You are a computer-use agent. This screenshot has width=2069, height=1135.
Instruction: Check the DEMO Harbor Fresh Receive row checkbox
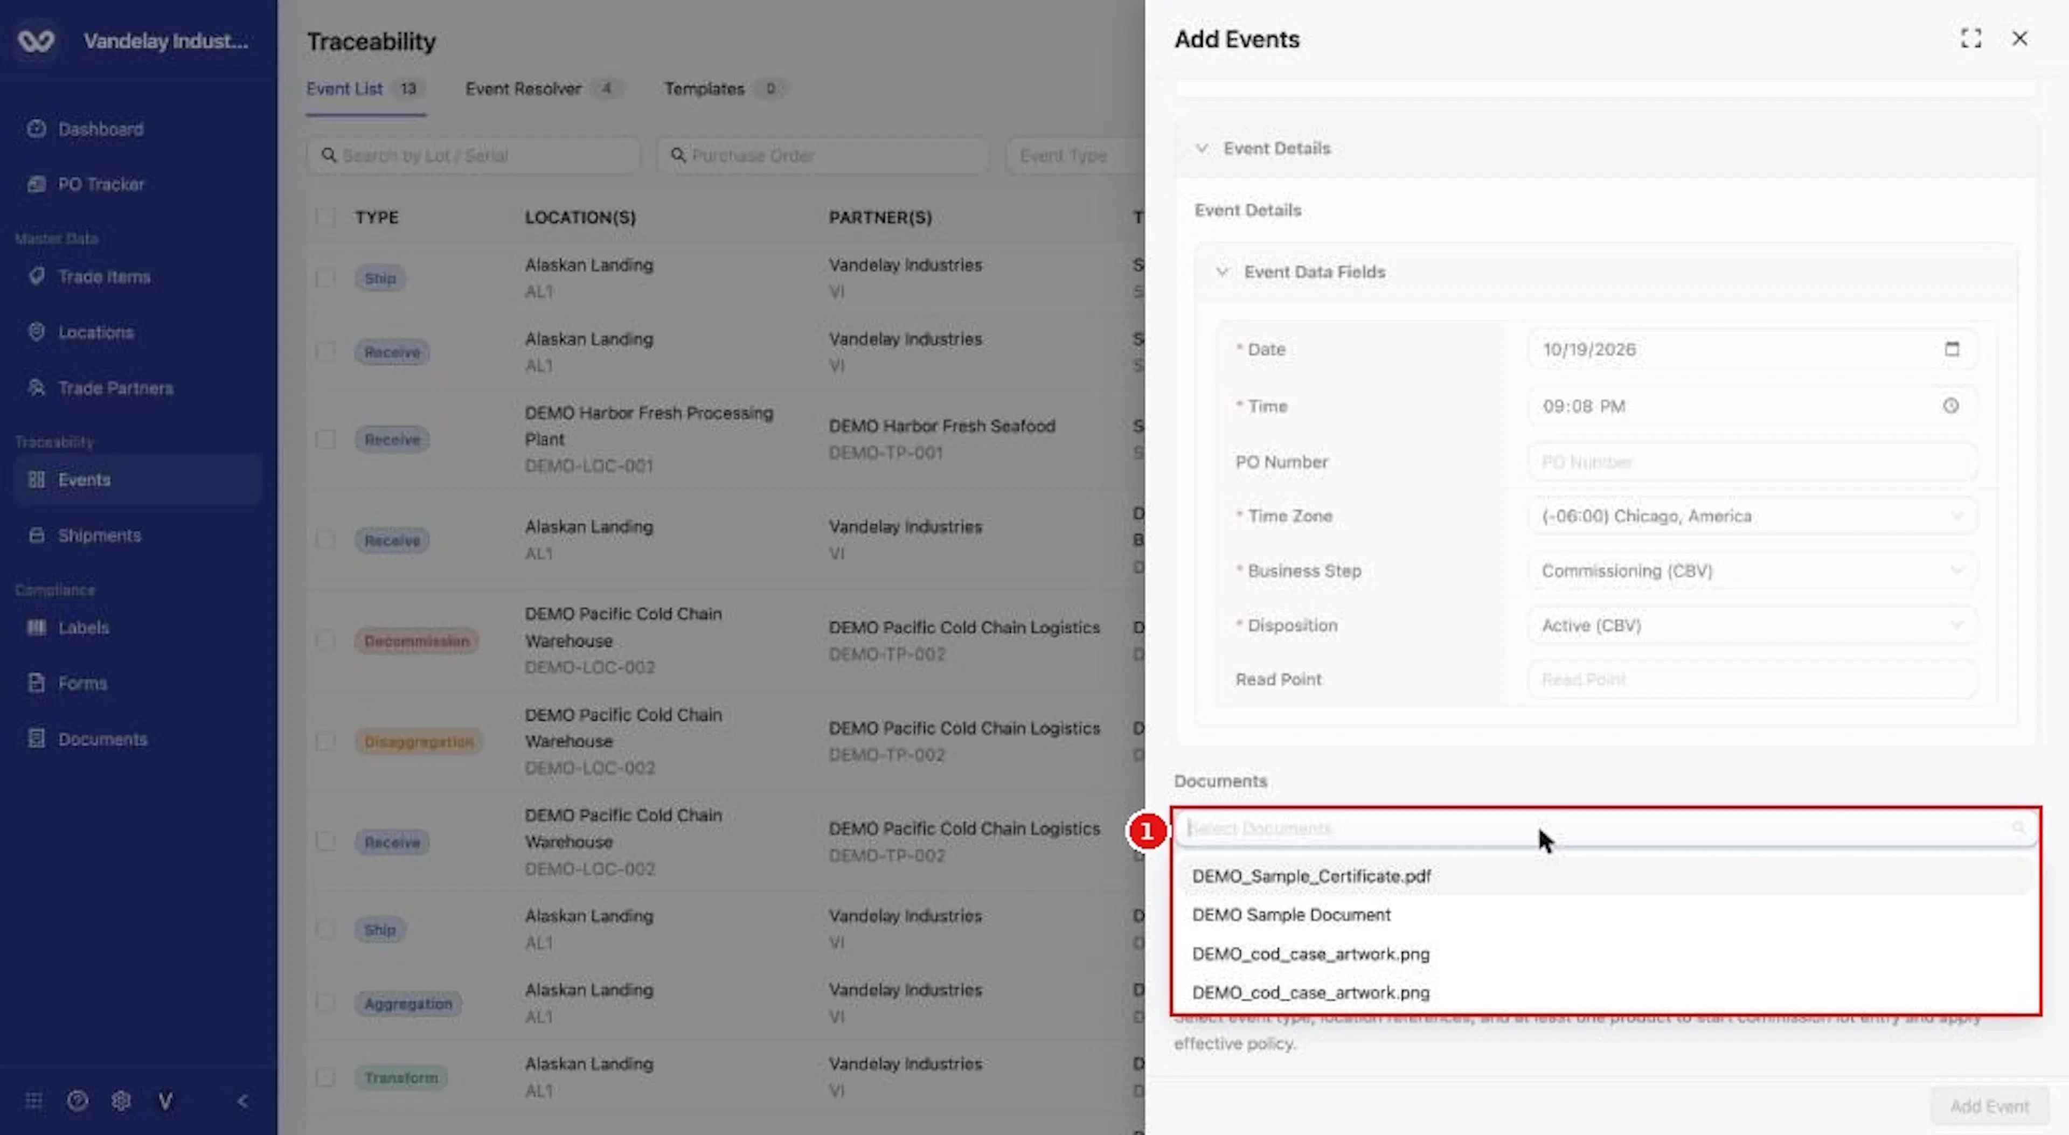pyautogui.click(x=325, y=438)
